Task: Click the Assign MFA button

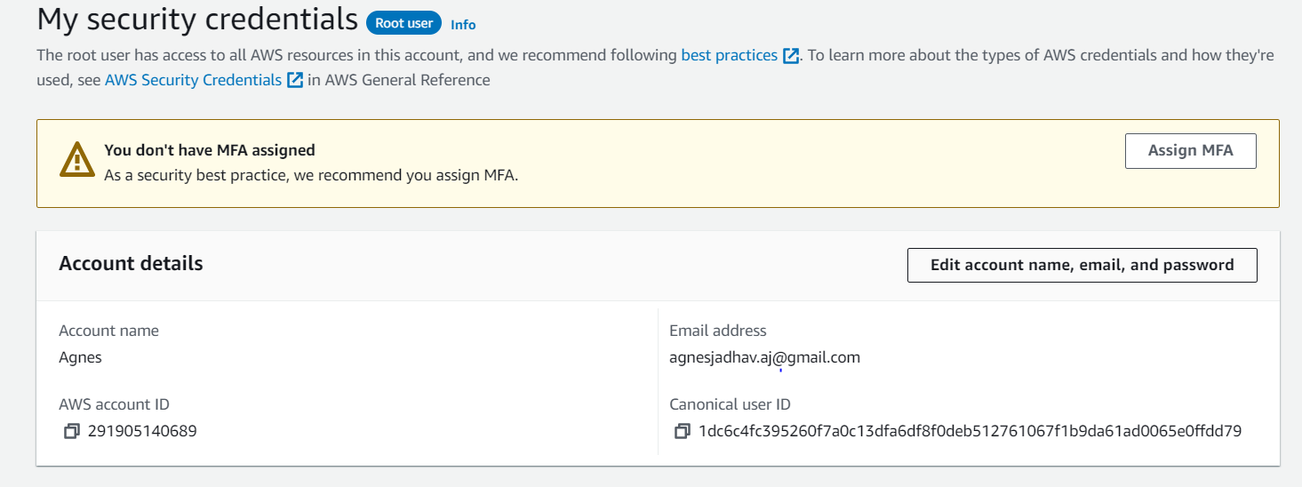Action: coord(1191,151)
